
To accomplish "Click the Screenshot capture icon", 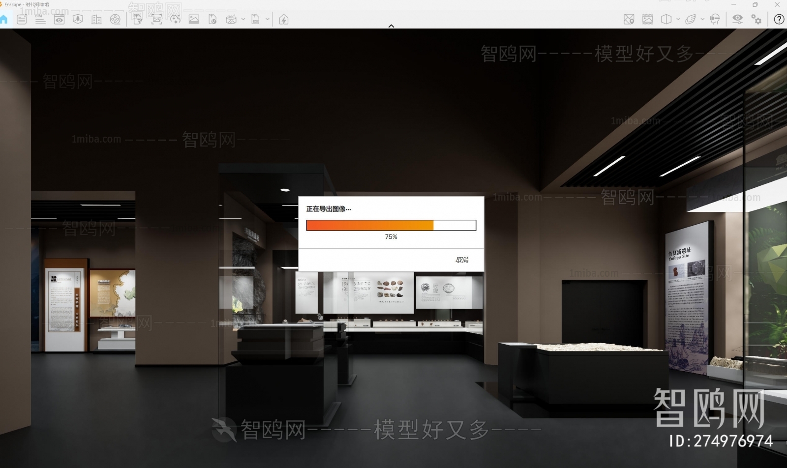I will point(156,20).
